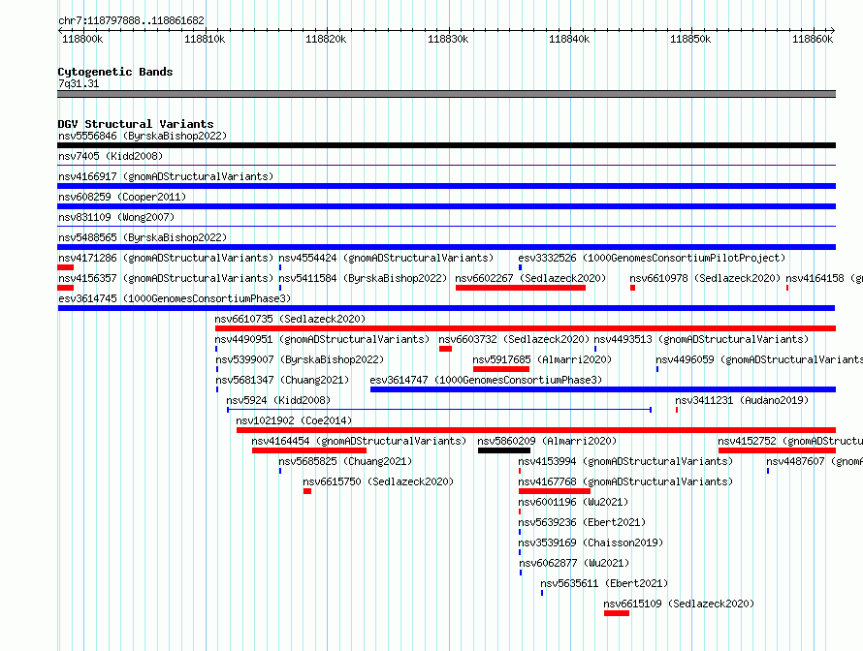The image size is (863, 651).
Task: Select nsv4171286 red variant bar
Action: [x=66, y=267]
